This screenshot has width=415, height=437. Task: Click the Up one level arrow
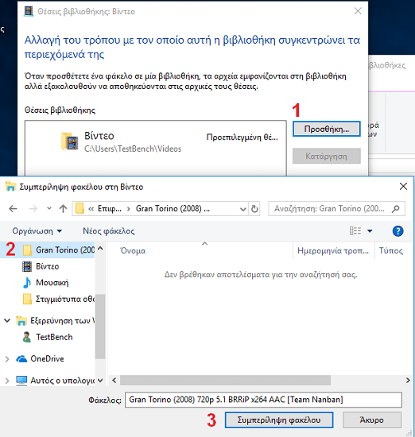63,208
